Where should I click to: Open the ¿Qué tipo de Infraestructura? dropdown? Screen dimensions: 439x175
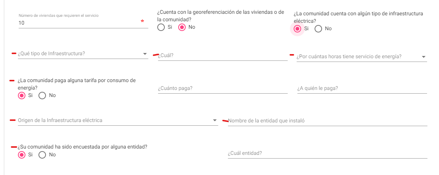click(x=78, y=54)
